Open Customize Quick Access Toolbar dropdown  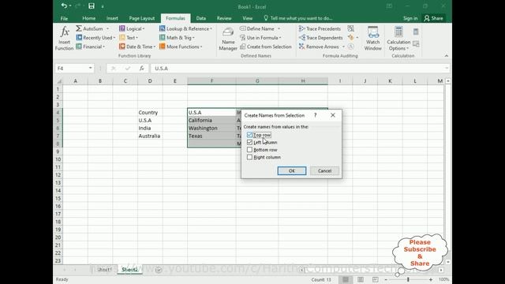tap(103, 6)
